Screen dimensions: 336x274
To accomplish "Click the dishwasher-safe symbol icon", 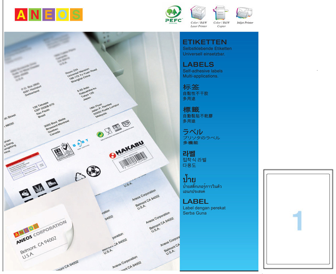I will coord(117,127).
